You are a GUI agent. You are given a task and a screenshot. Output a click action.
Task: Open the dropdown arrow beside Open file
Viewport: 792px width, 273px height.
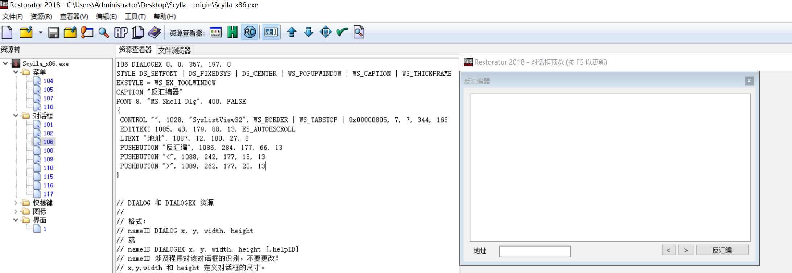click(41, 33)
